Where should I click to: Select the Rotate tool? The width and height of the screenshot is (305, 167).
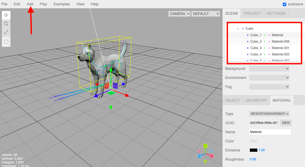point(6,24)
